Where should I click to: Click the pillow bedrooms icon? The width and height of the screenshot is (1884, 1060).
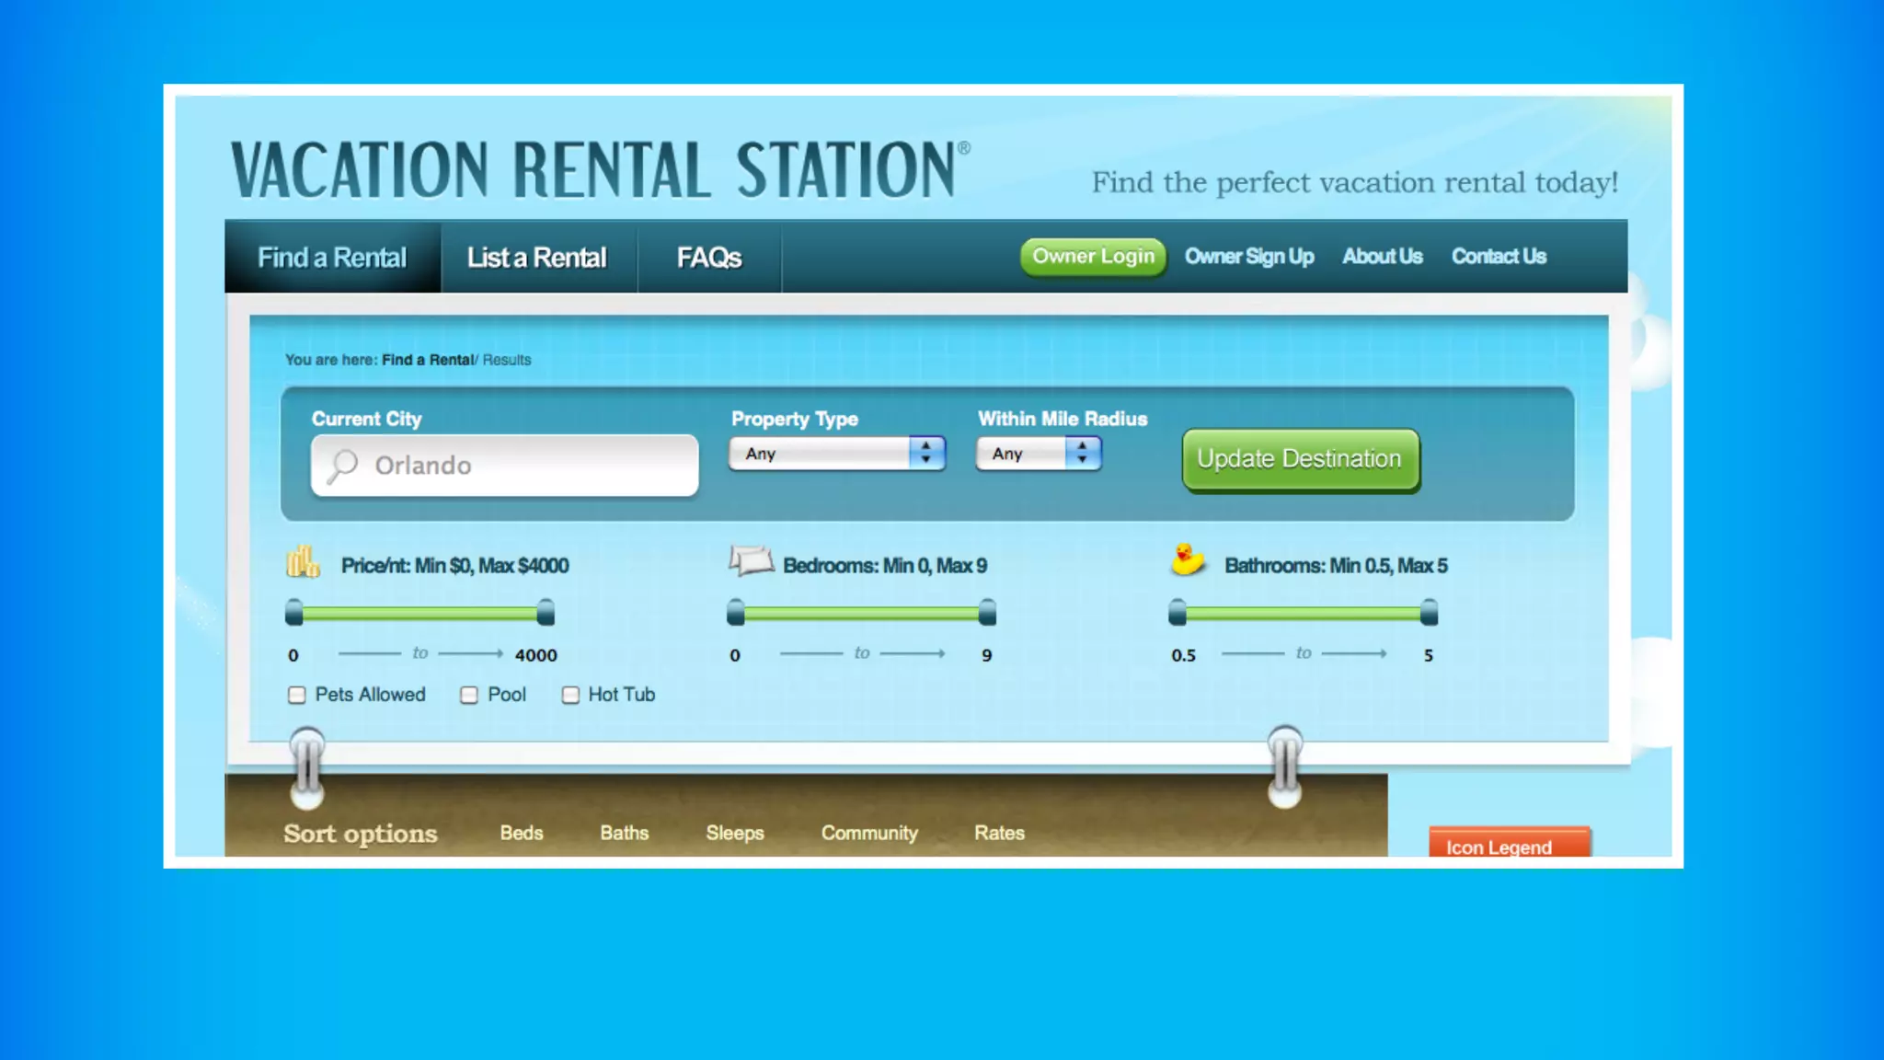751,559
